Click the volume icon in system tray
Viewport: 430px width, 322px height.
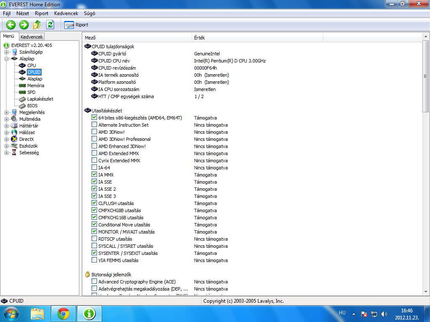384,314
